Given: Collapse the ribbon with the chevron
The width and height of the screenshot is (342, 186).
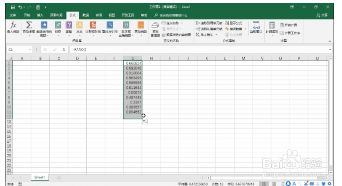Looking at the screenshot, I should pos(330,41).
